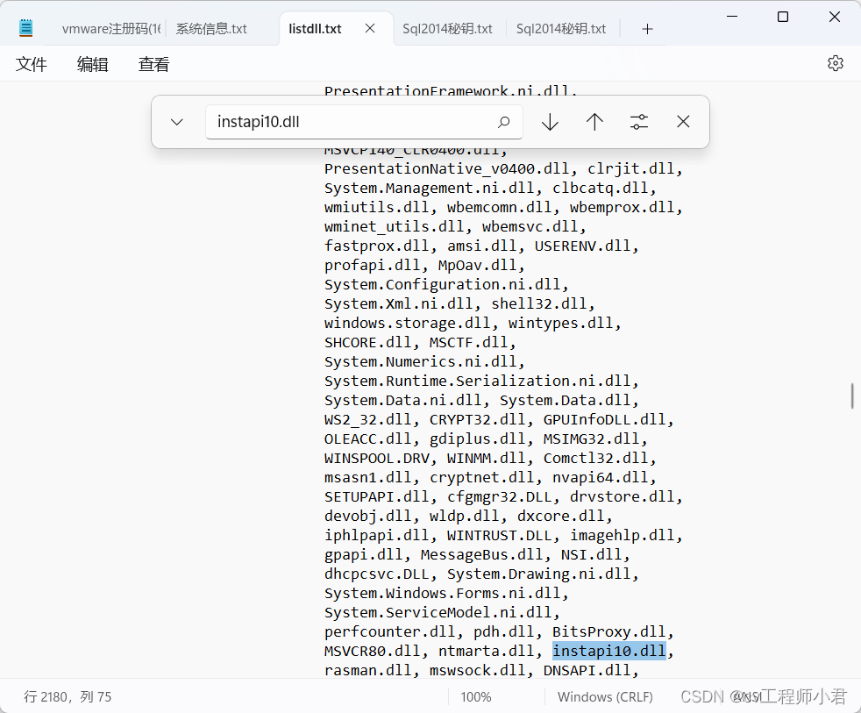Click the vertical scrollbar thumb

[850, 396]
